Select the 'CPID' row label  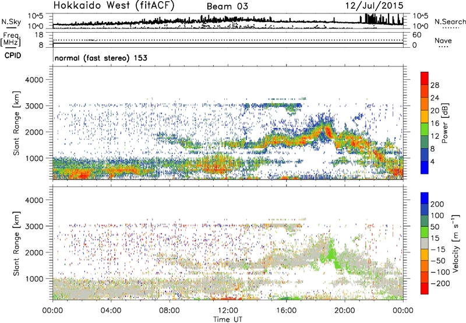(13, 55)
